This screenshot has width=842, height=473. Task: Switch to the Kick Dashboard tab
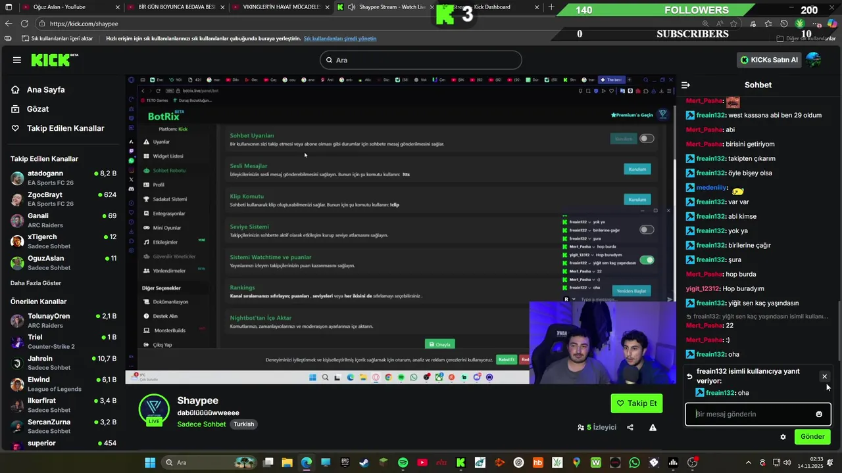pyautogui.click(x=487, y=7)
